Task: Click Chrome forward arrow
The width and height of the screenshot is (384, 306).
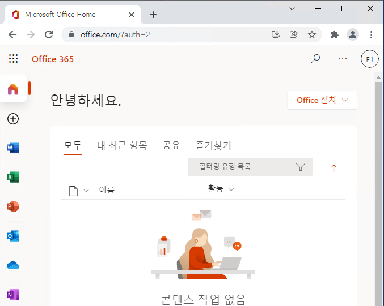Action: [x=31, y=35]
